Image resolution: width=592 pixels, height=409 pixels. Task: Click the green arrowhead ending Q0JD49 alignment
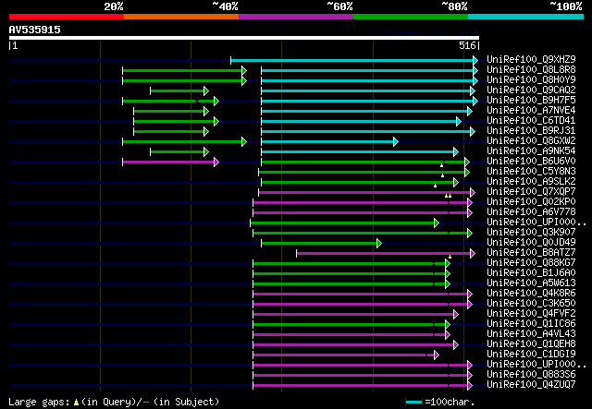pyautogui.click(x=379, y=244)
